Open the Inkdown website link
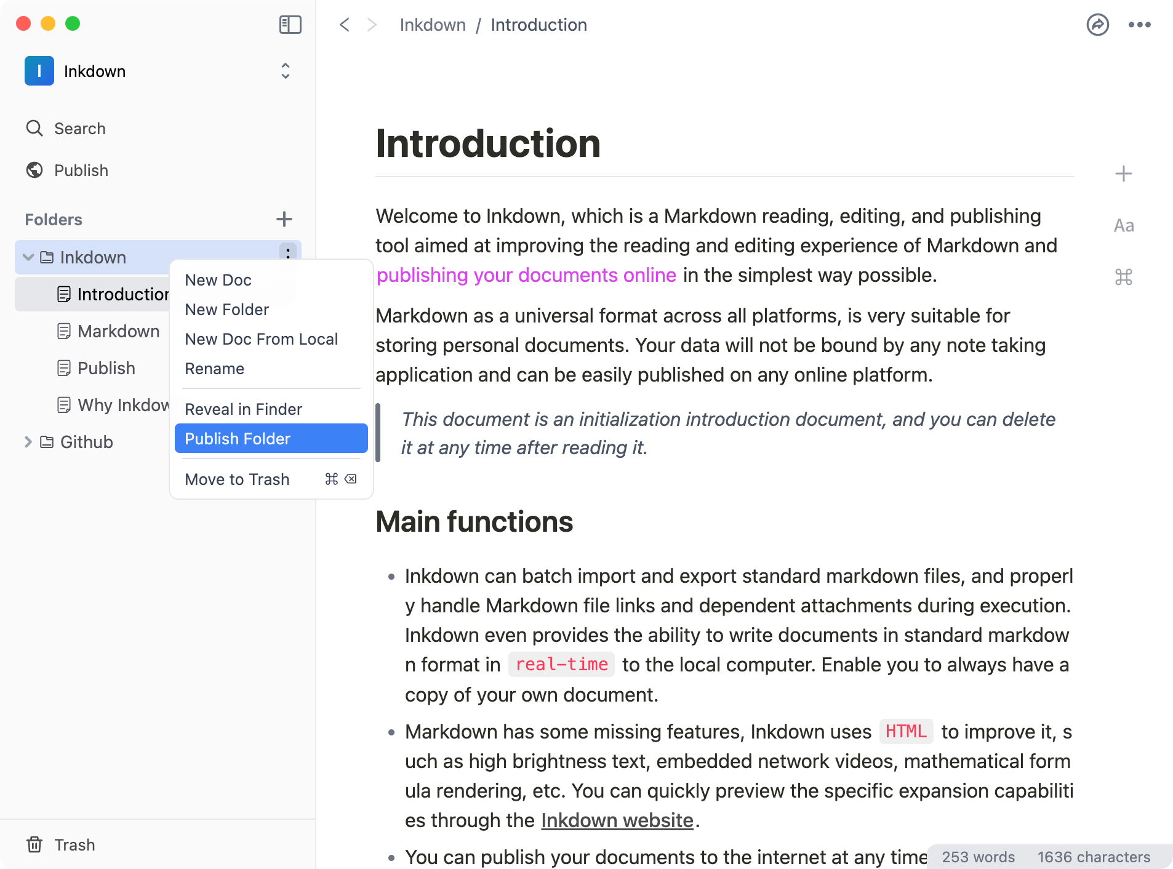The width and height of the screenshot is (1173, 869). pos(616,820)
